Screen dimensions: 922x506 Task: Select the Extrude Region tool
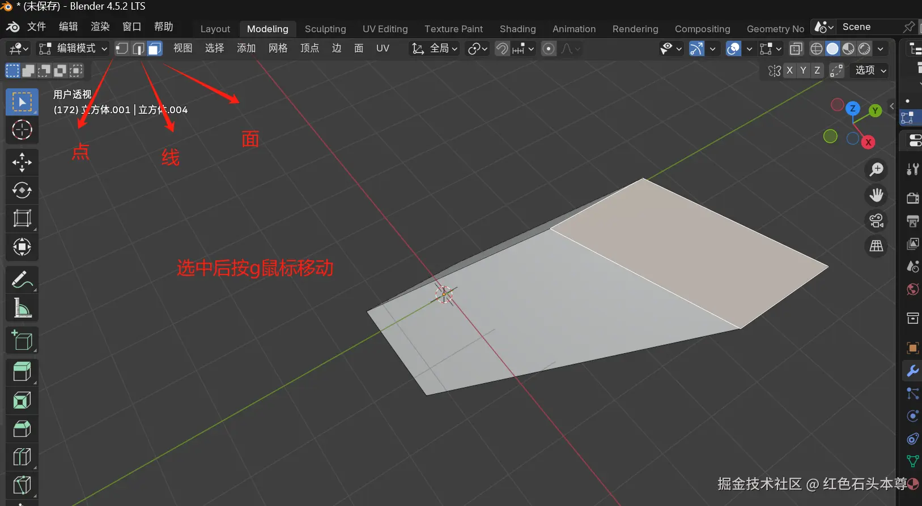(x=22, y=372)
